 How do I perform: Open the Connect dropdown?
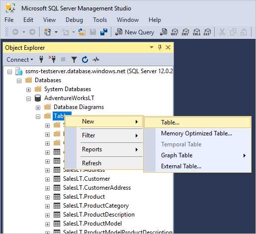[20, 60]
